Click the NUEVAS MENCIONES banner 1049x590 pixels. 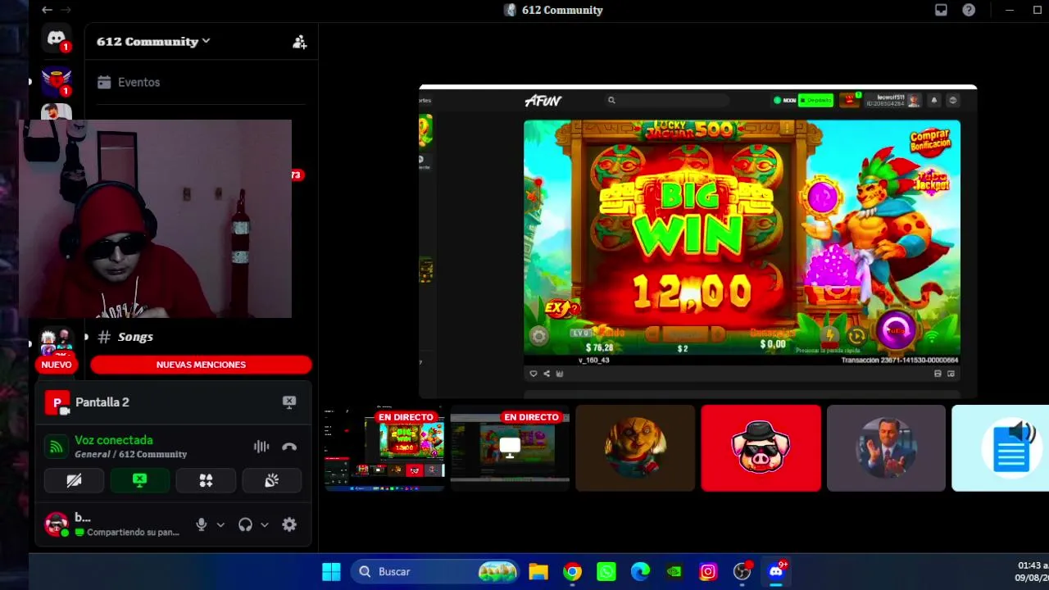click(x=201, y=365)
